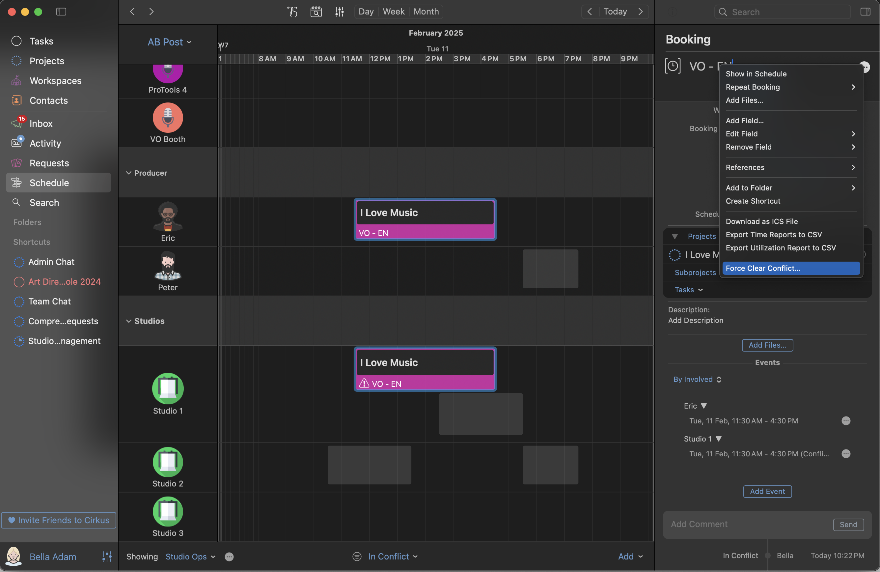Choose Download as ICS File
The image size is (880, 572).
(761, 221)
